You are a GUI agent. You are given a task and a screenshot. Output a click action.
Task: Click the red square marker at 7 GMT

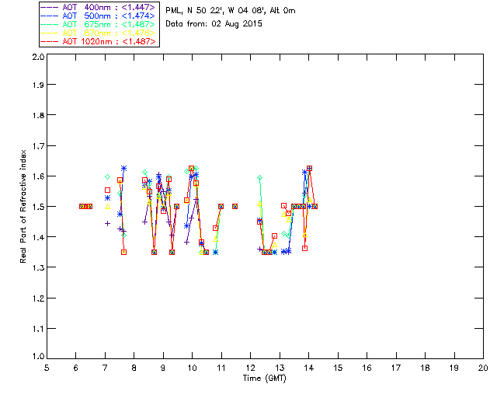pyautogui.click(x=107, y=190)
